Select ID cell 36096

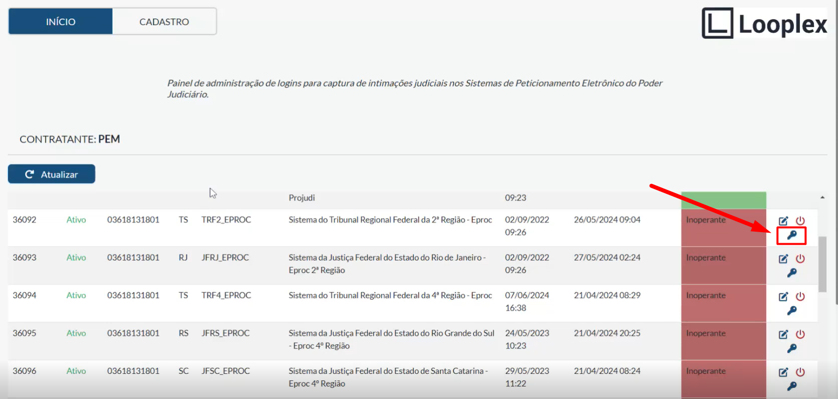25,371
